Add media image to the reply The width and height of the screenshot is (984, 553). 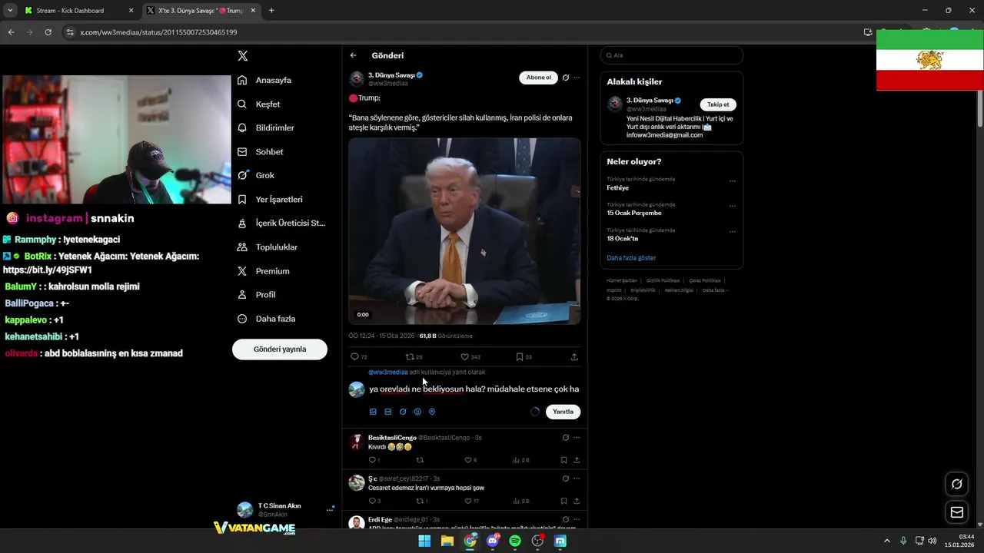tap(373, 412)
